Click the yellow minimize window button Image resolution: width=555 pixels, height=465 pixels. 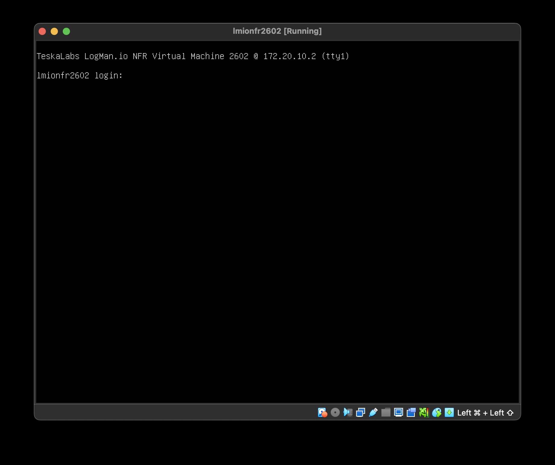(54, 31)
